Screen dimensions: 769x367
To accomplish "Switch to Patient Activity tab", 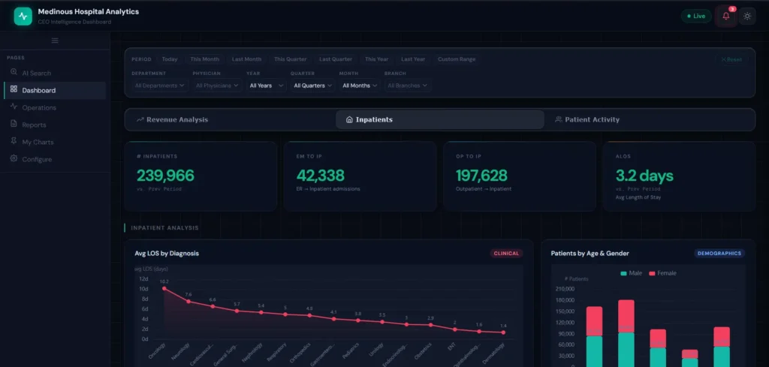I will pyautogui.click(x=650, y=119).
